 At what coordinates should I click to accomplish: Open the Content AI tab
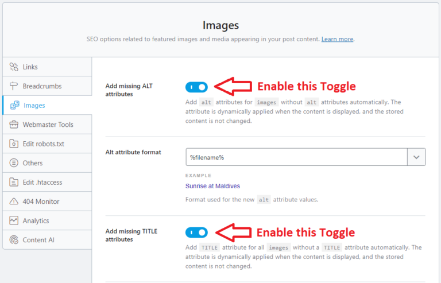tap(38, 240)
